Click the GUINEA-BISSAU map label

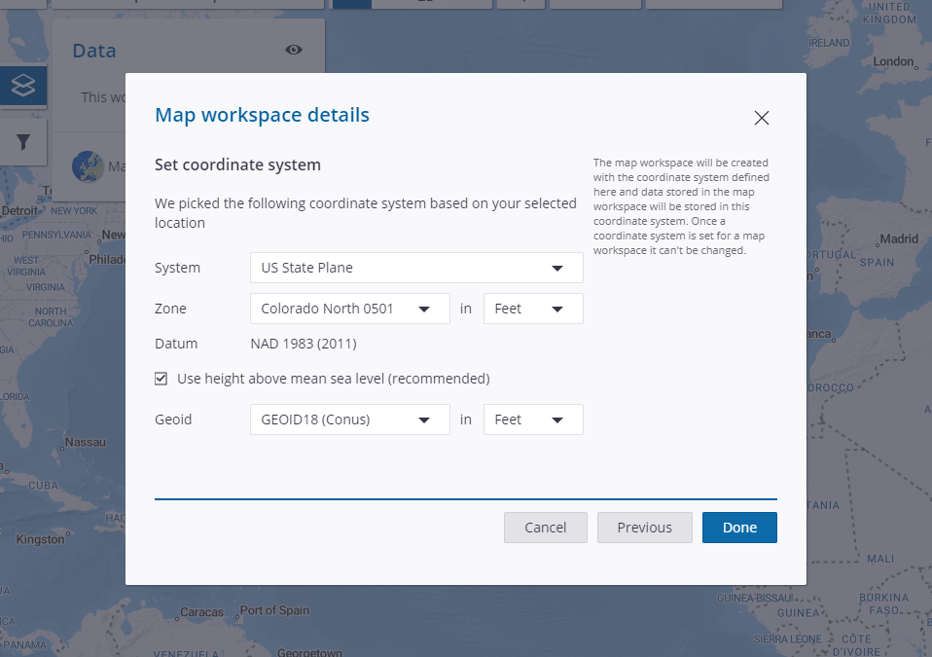(755, 599)
